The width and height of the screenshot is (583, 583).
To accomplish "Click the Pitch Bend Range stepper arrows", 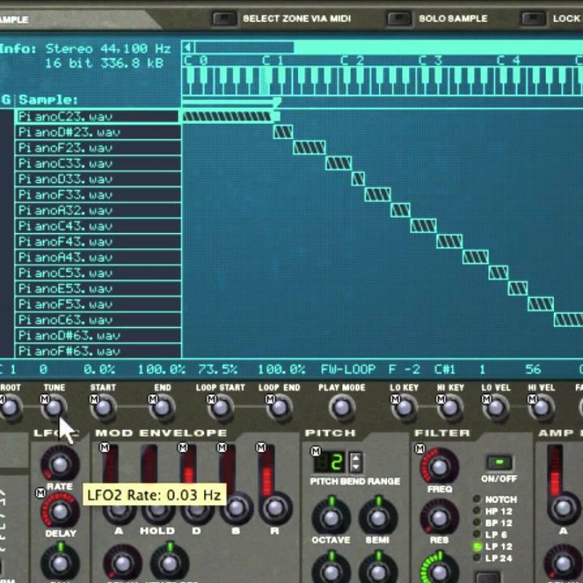I will coord(356,462).
